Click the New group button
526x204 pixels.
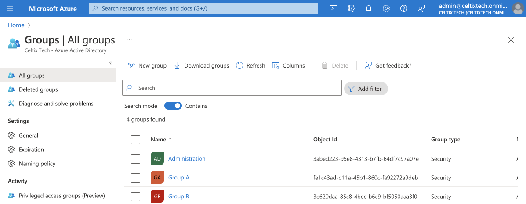(147, 65)
